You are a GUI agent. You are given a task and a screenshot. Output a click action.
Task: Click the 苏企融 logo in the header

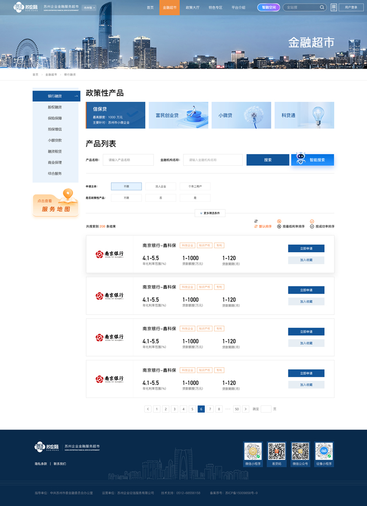pos(26,8)
